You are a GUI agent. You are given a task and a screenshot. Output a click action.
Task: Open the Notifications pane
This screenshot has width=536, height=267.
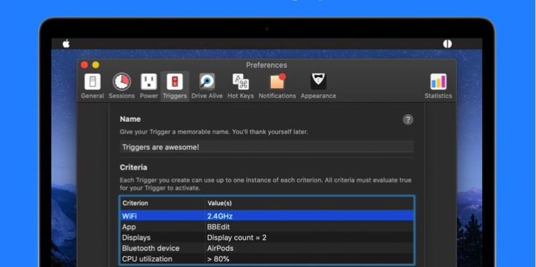coord(277,86)
